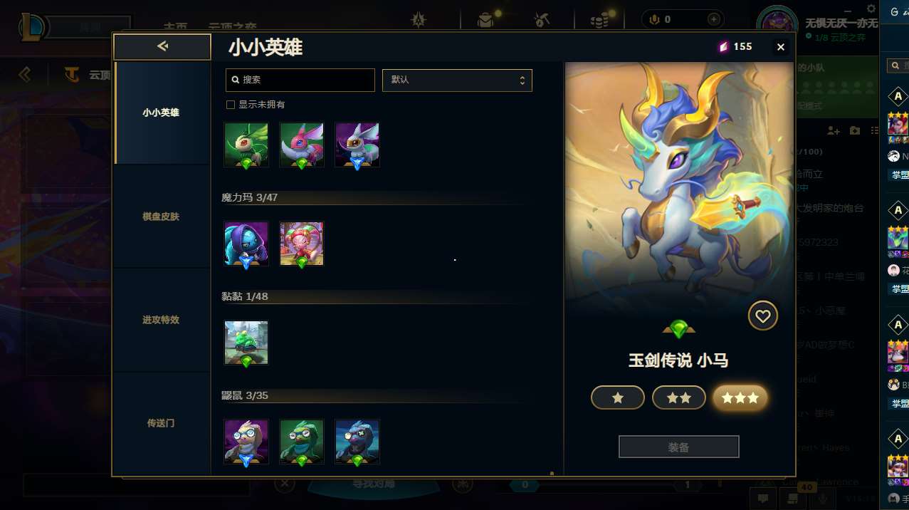Enable the 显示未拥有 checkbox

[x=230, y=105]
